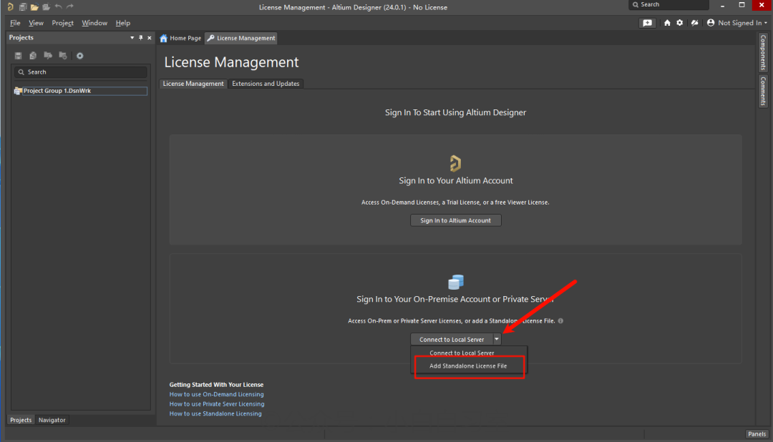Select the License Management sub-tab under the heading
This screenshot has height=442, width=773.
pyautogui.click(x=193, y=84)
